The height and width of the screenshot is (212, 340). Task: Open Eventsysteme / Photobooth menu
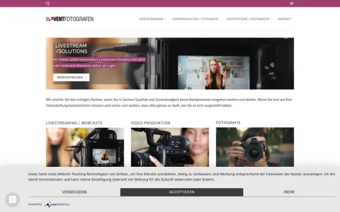click(248, 19)
